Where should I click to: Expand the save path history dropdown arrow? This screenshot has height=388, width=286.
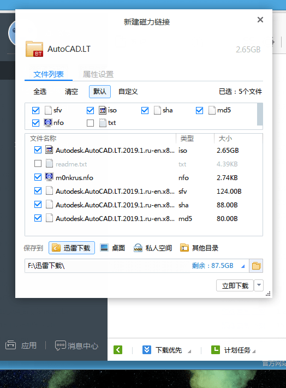tap(243, 266)
